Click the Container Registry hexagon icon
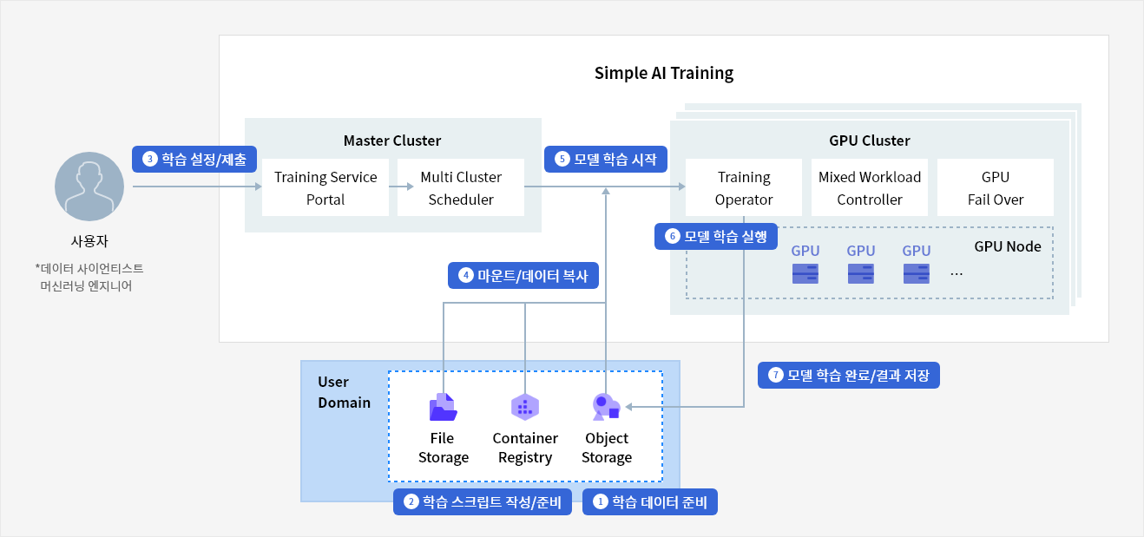 tap(525, 407)
